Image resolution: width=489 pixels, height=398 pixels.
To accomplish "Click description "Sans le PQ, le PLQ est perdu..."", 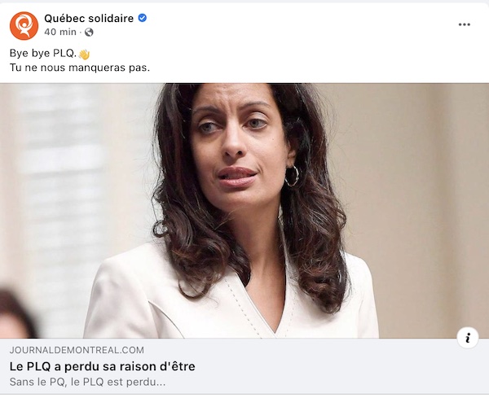I will click(87, 382).
